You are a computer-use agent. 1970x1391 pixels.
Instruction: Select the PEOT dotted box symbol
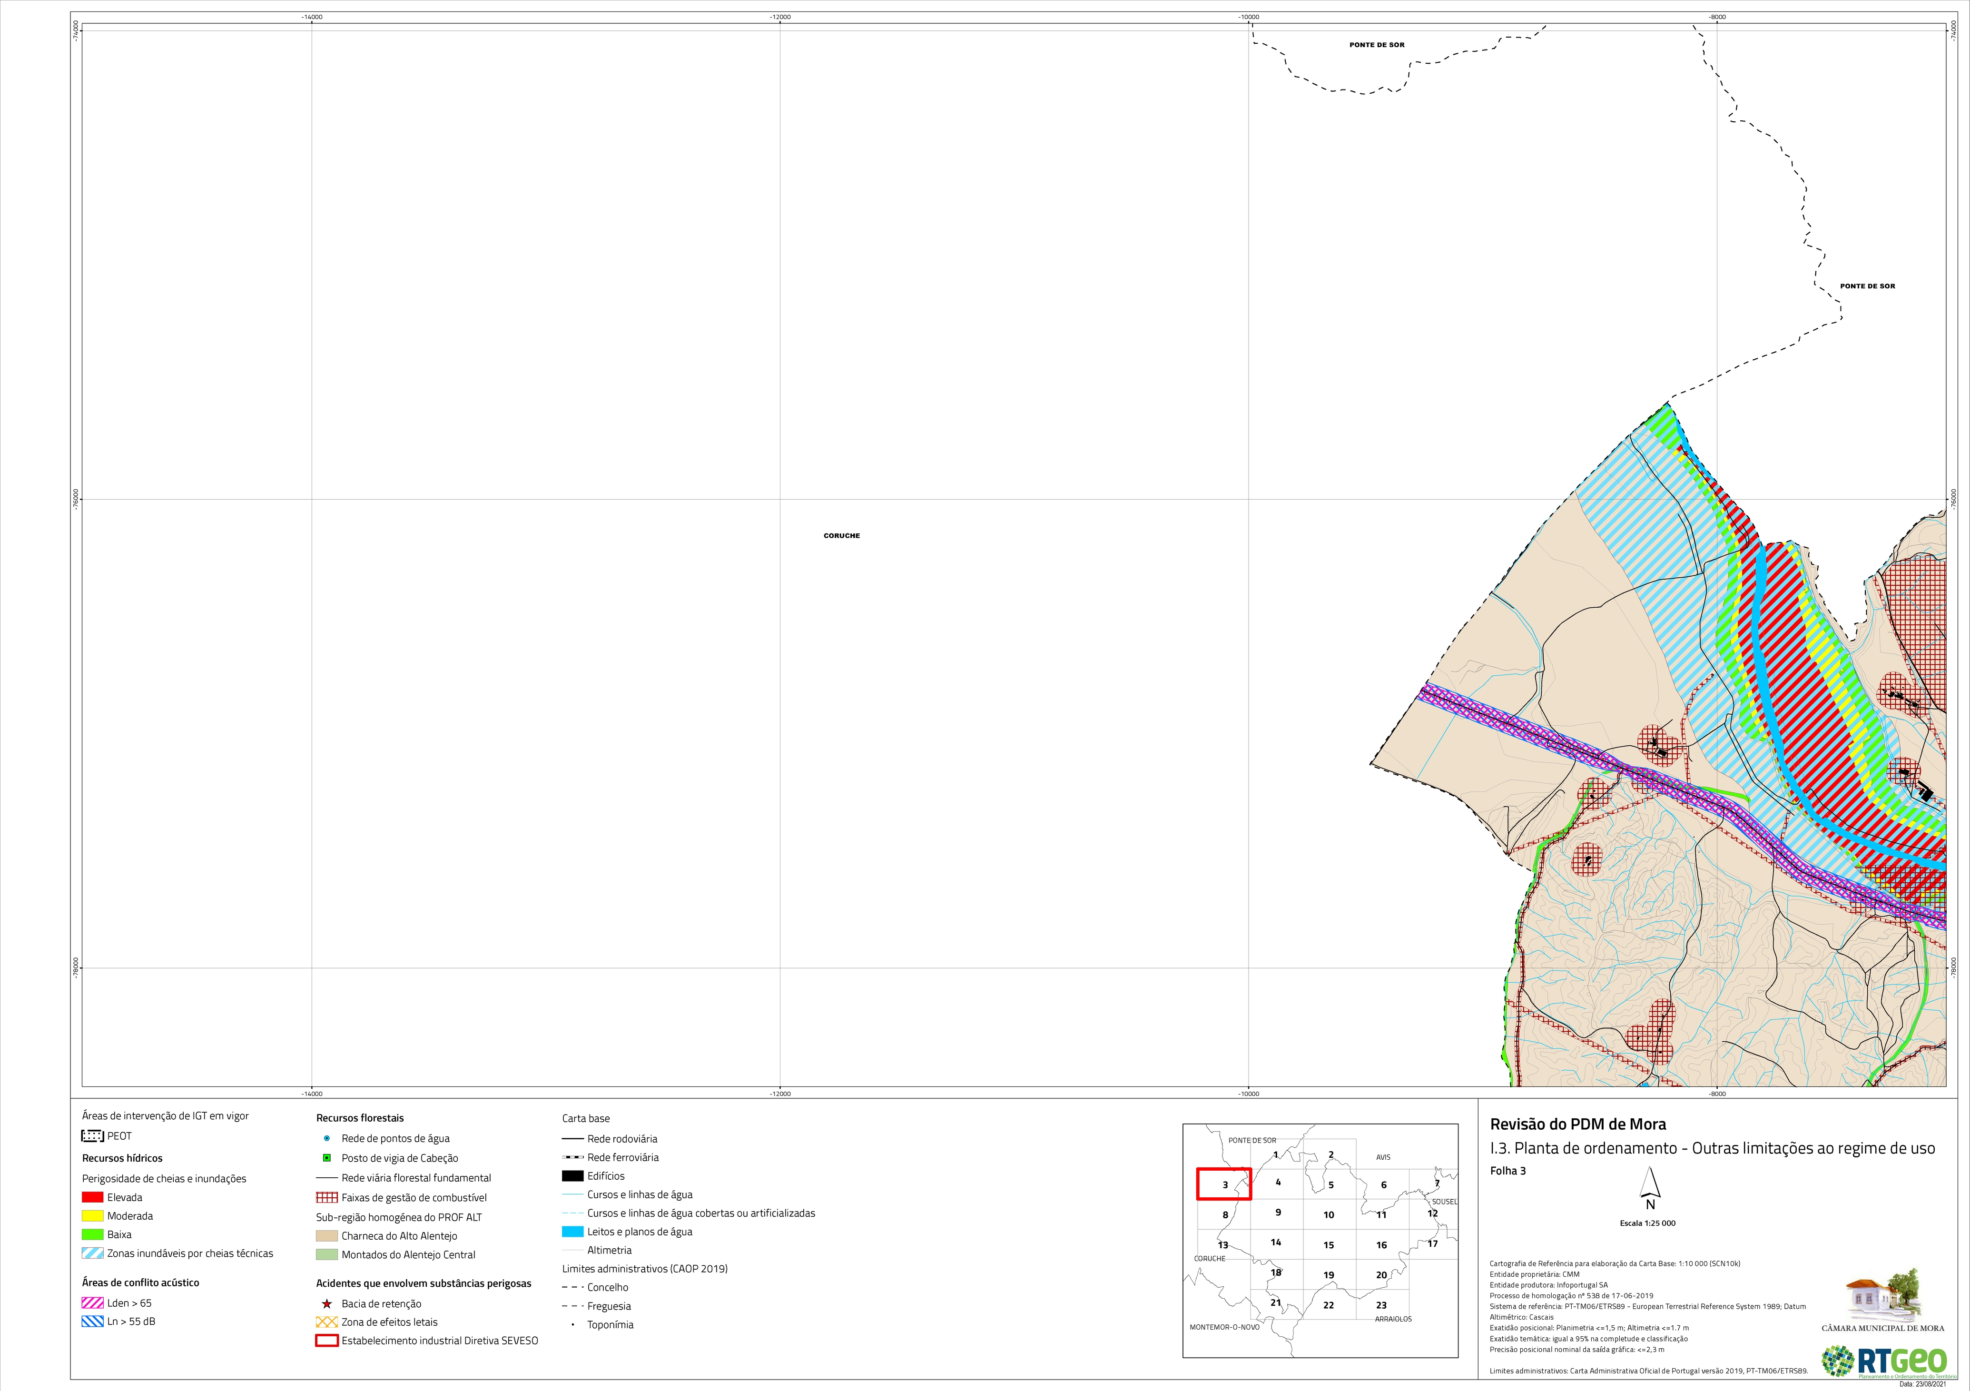click(93, 1136)
